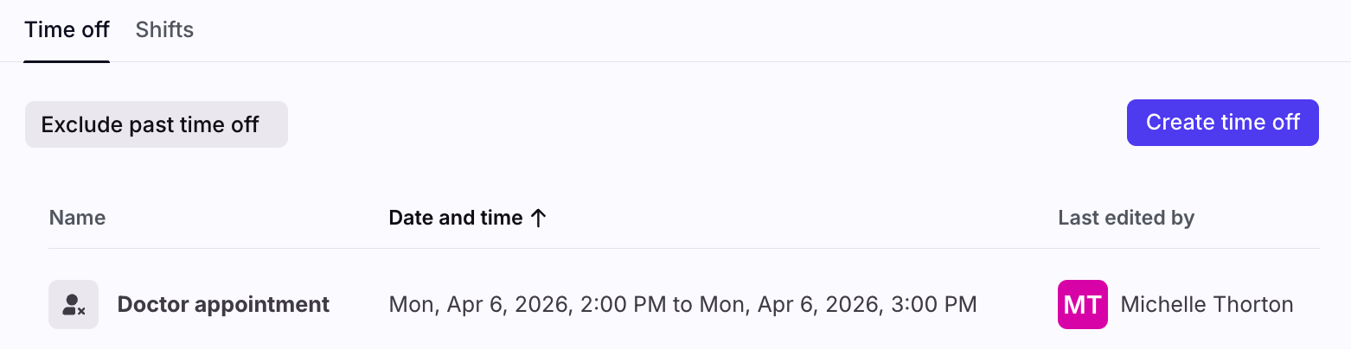Toggle the Exclude past time off filter
1351x349 pixels.
pyautogui.click(x=156, y=124)
